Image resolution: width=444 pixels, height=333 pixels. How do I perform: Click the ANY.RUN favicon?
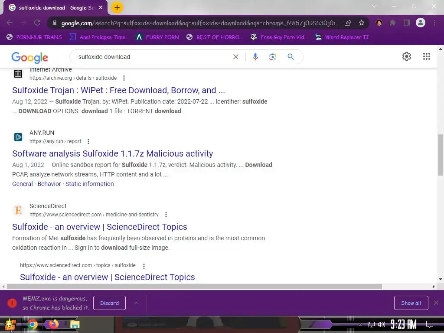point(18,137)
